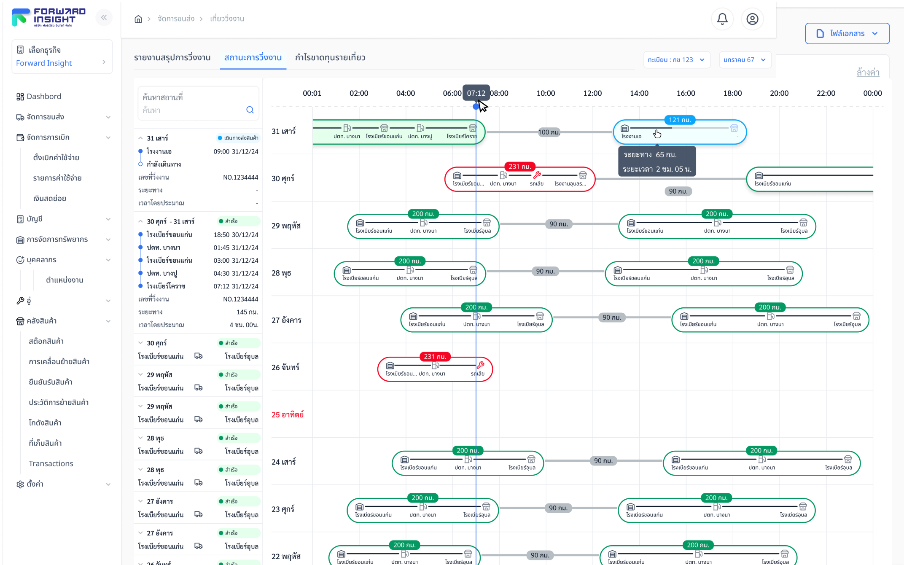Image resolution: width=904 pixels, height=565 pixels.
Task: Click the warehouse icon beside คลังสินค้า
Action: [x=20, y=321]
